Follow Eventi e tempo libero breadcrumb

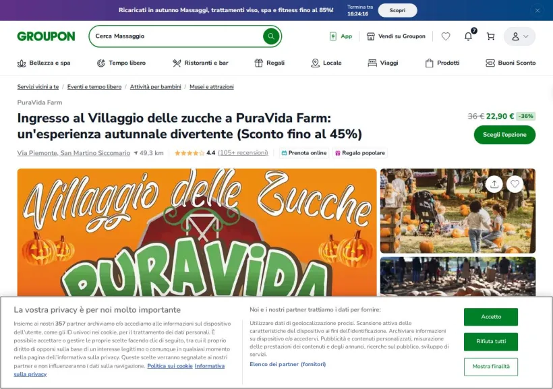pos(94,87)
